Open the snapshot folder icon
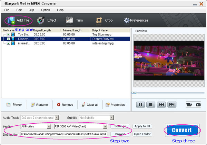207x145 pixels. point(189,105)
